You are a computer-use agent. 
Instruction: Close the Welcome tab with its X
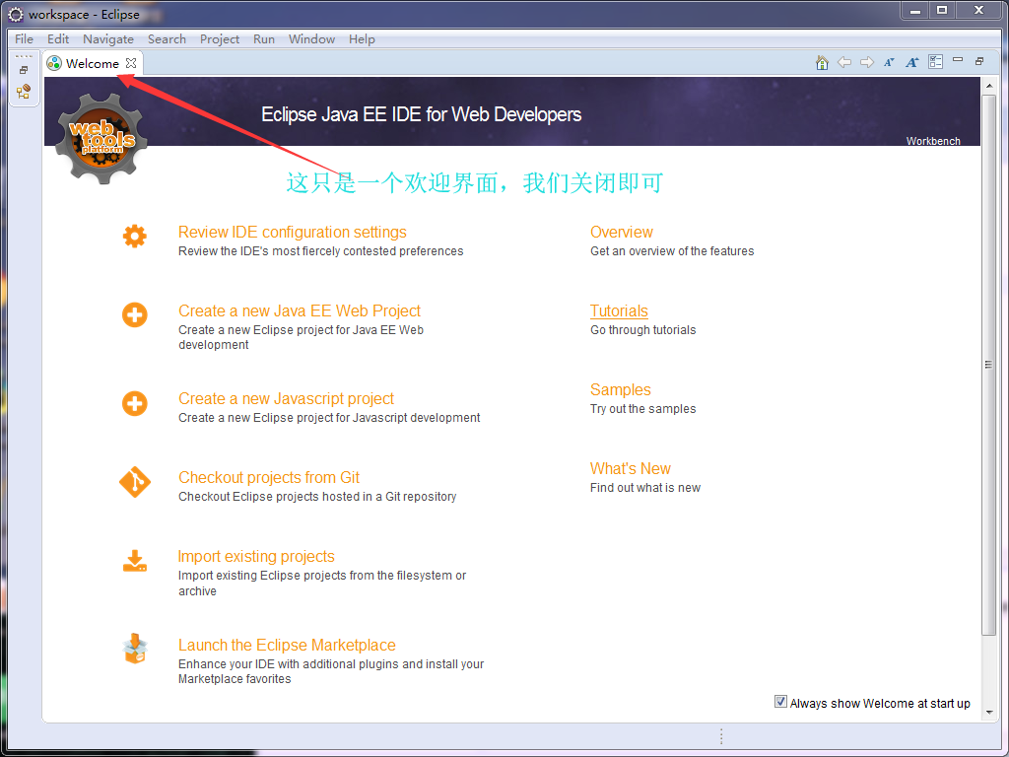click(131, 63)
